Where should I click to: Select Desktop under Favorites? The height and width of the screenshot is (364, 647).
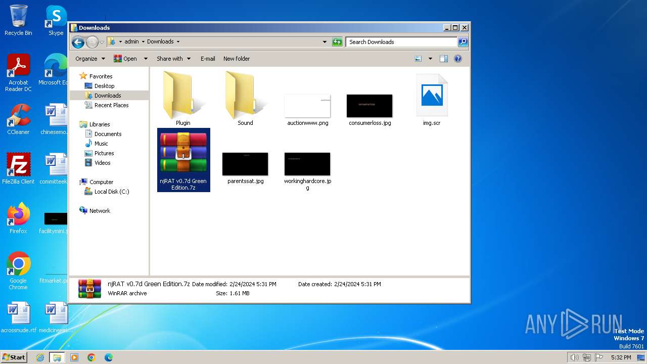104,86
